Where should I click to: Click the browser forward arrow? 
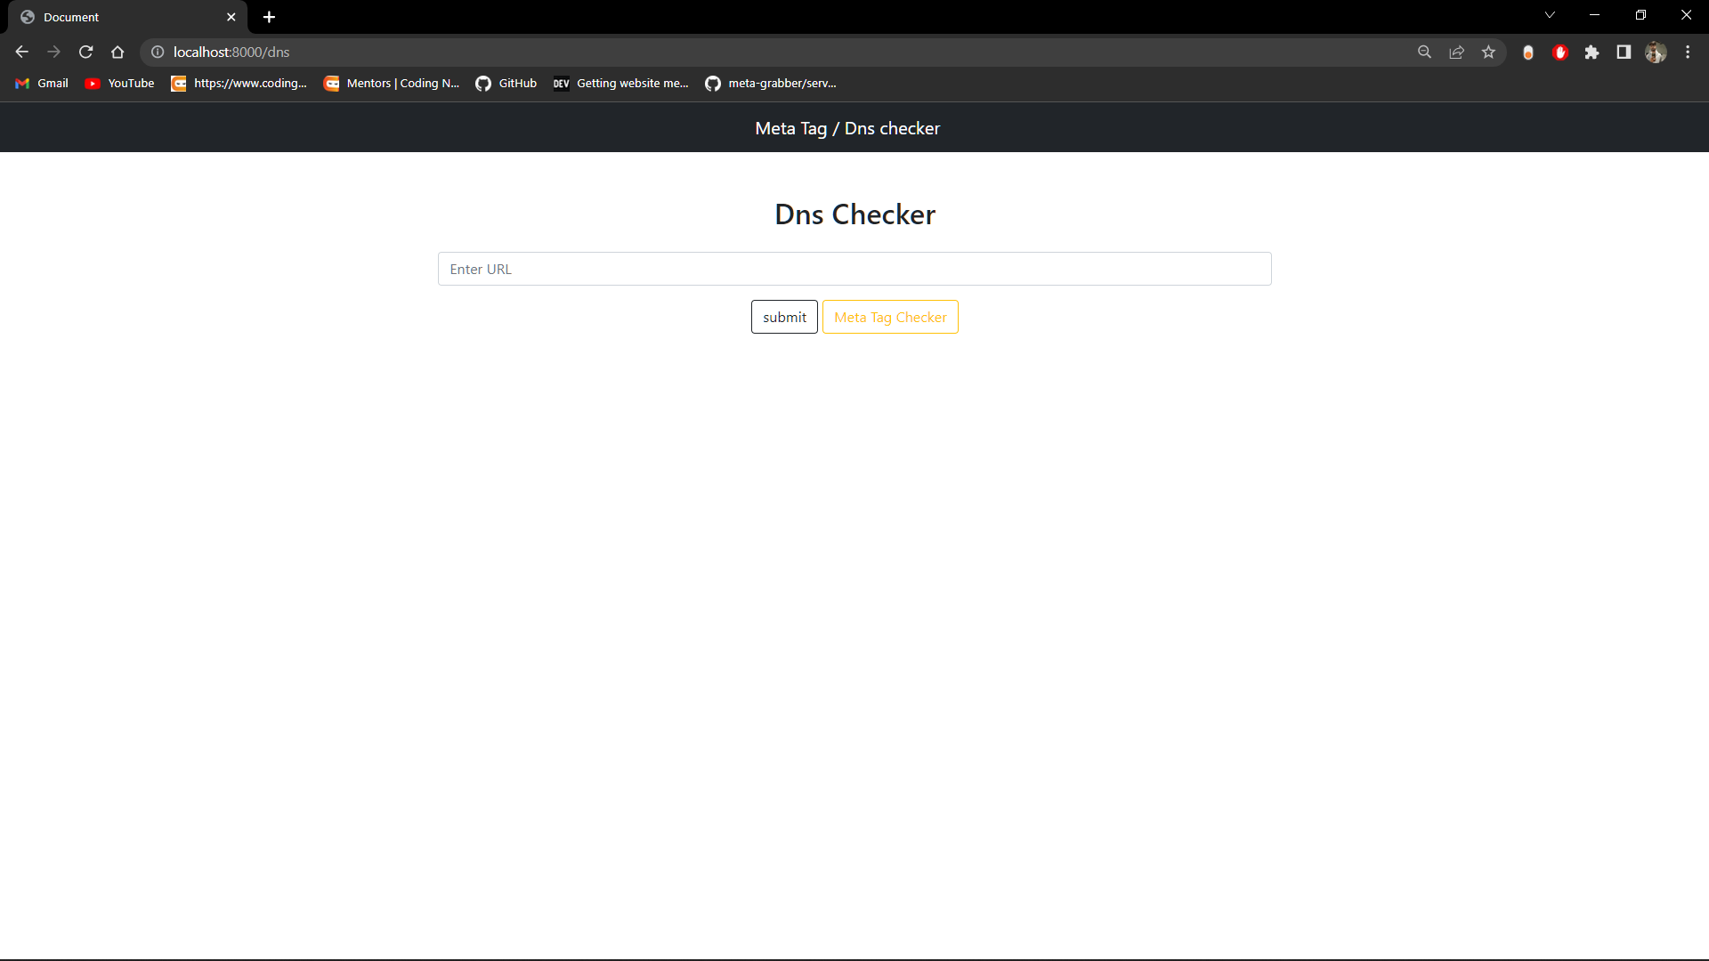tap(54, 52)
